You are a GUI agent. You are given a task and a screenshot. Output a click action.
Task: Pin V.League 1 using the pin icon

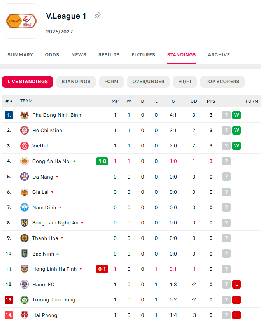98,16
